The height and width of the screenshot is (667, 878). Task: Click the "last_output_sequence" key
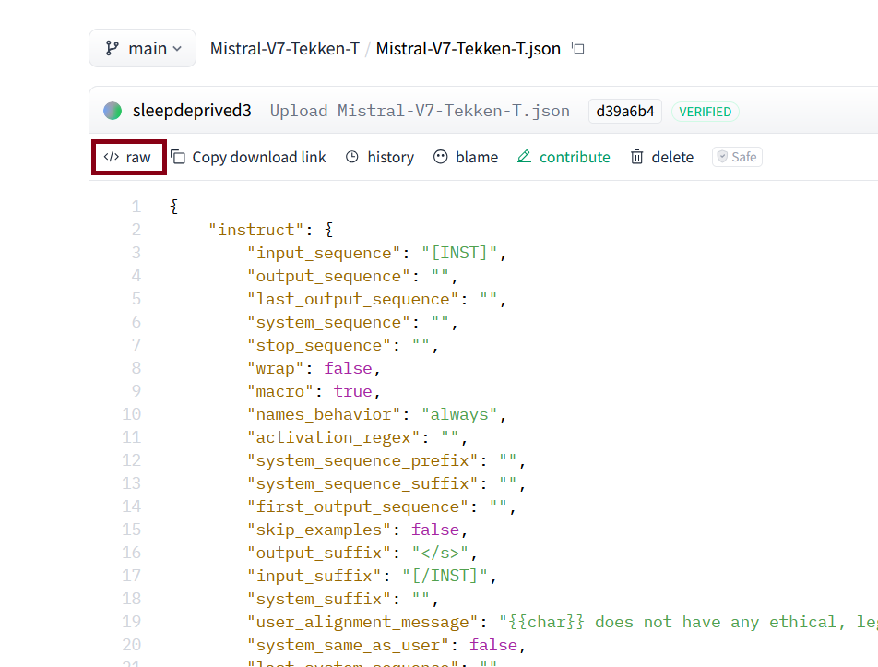click(352, 299)
